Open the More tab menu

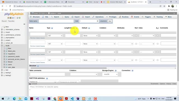(168, 17)
